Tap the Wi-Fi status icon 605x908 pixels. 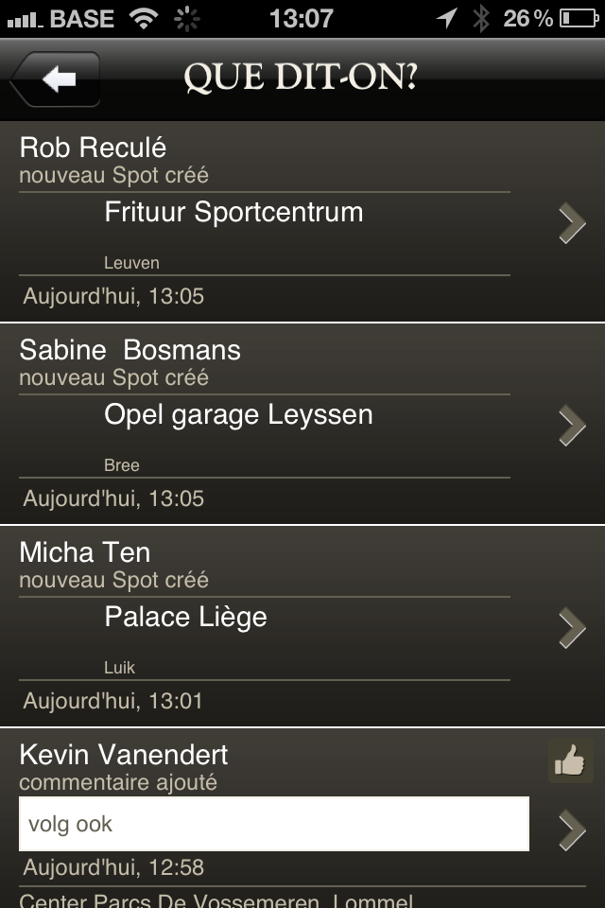coord(144,19)
